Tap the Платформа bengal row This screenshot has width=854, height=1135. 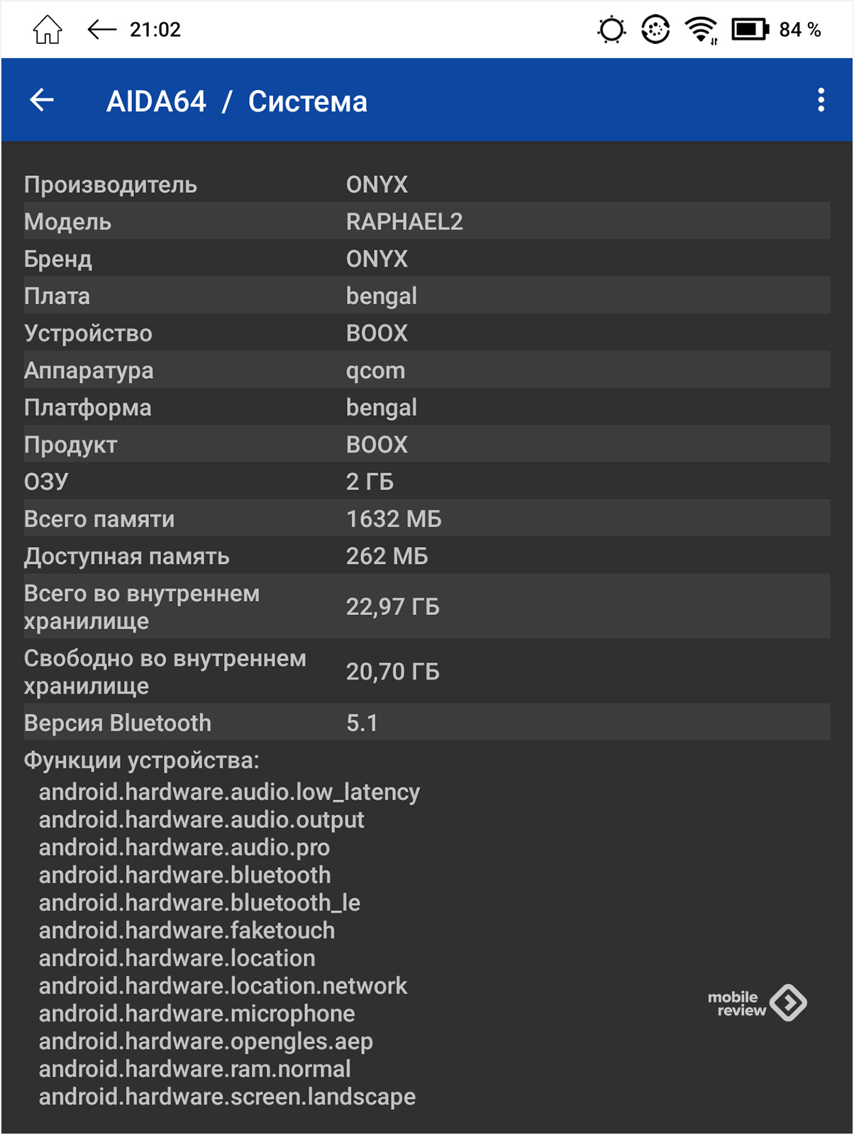[x=426, y=407]
